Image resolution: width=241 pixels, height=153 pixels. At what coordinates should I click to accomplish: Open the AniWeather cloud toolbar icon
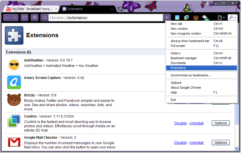pyautogui.click(x=205, y=18)
